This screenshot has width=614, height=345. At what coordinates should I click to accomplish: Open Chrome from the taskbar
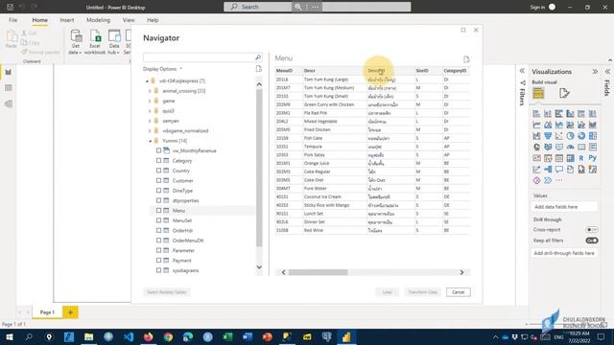168,336
